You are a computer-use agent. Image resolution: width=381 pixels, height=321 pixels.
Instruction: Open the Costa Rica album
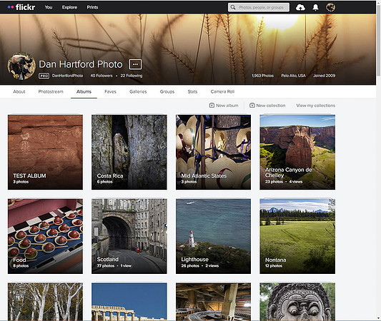129,152
